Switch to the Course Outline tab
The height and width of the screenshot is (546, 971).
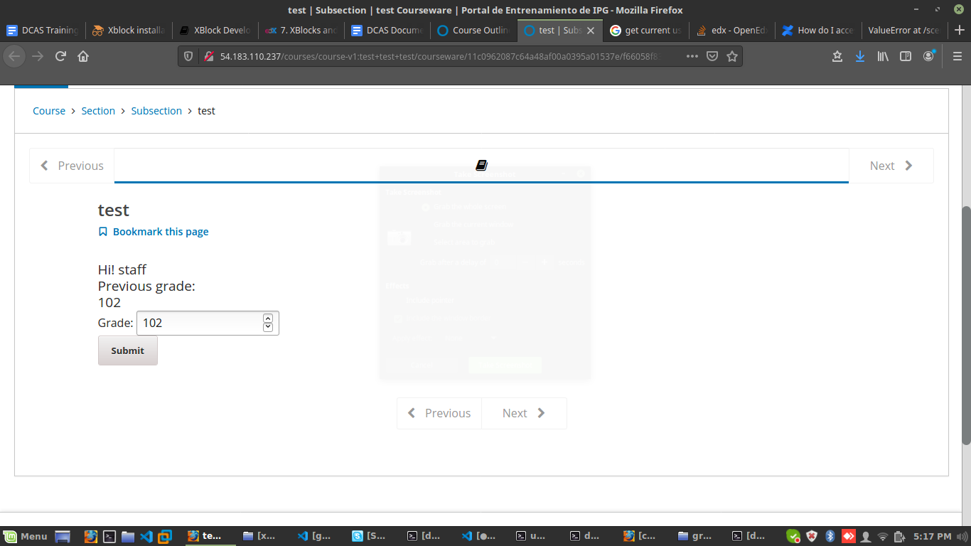[473, 31]
